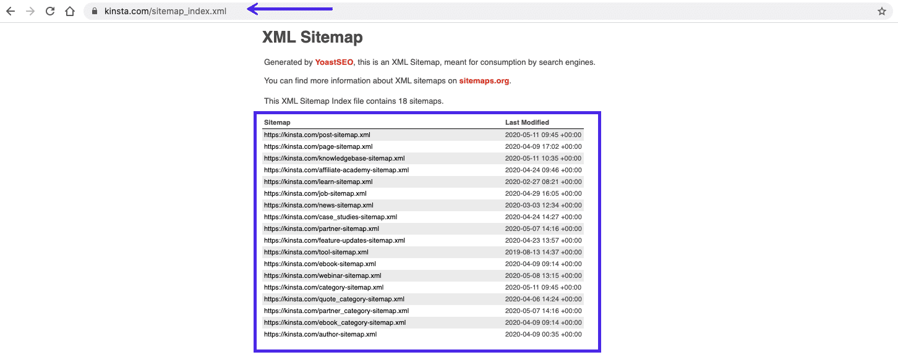Viewport: 898px width, 360px height.
Task: Open the case_studies-sitemap.xml link
Action: (x=330, y=217)
